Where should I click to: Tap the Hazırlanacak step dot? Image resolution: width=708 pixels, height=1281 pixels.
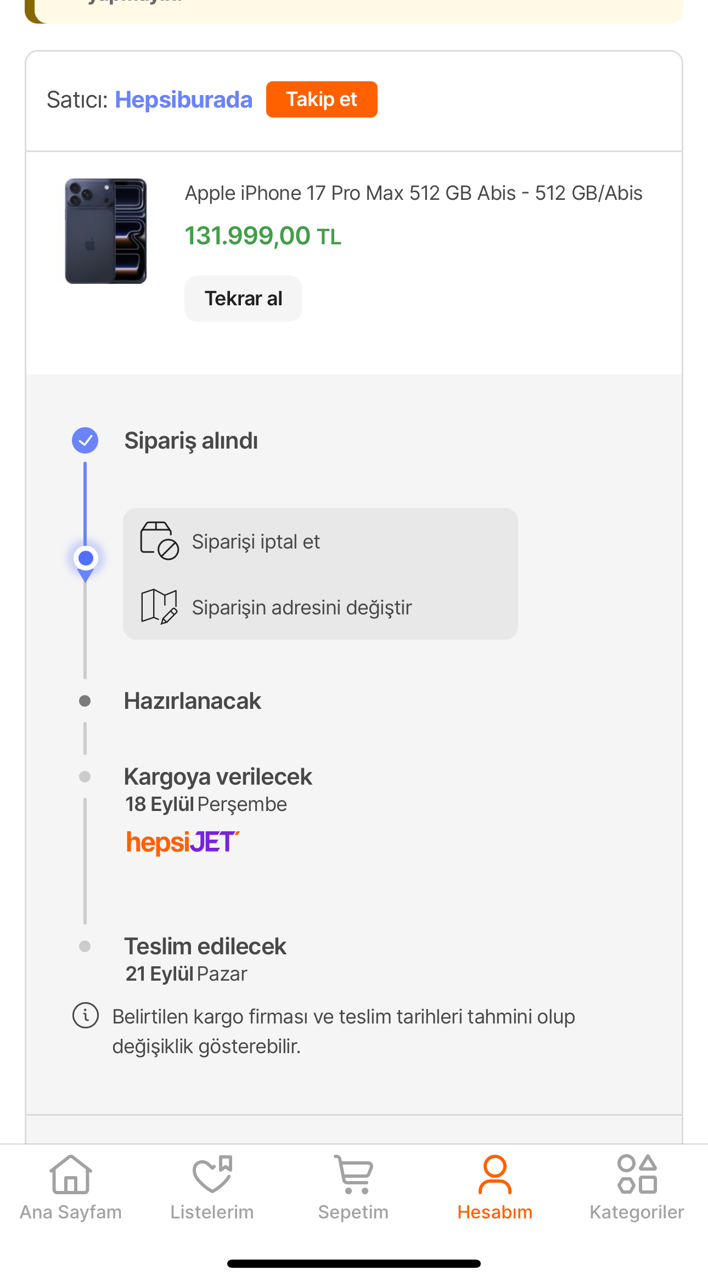85,701
